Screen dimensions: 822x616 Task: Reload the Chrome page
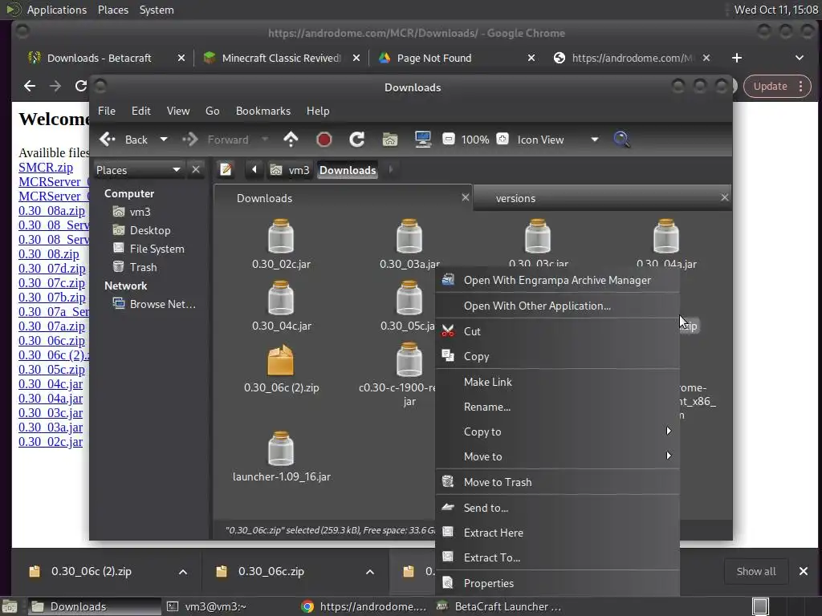click(x=80, y=86)
